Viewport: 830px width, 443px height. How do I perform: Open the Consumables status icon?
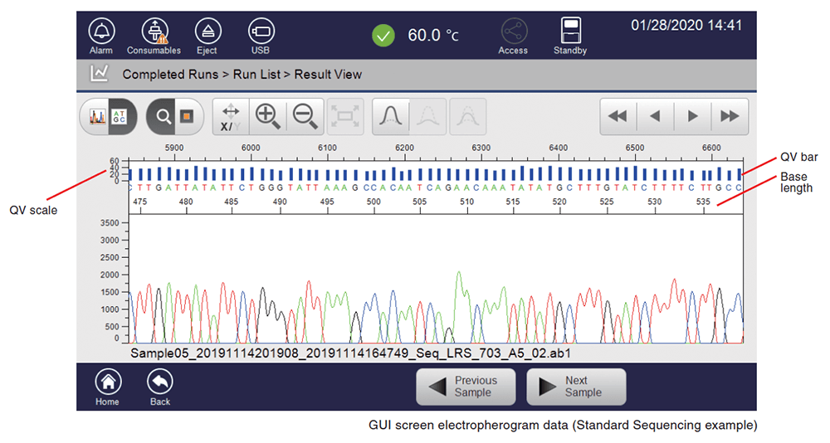[x=154, y=32]
